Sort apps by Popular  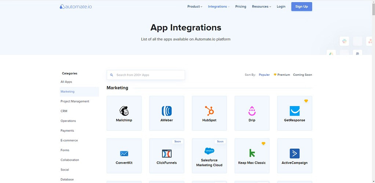(x=264, y=75)
